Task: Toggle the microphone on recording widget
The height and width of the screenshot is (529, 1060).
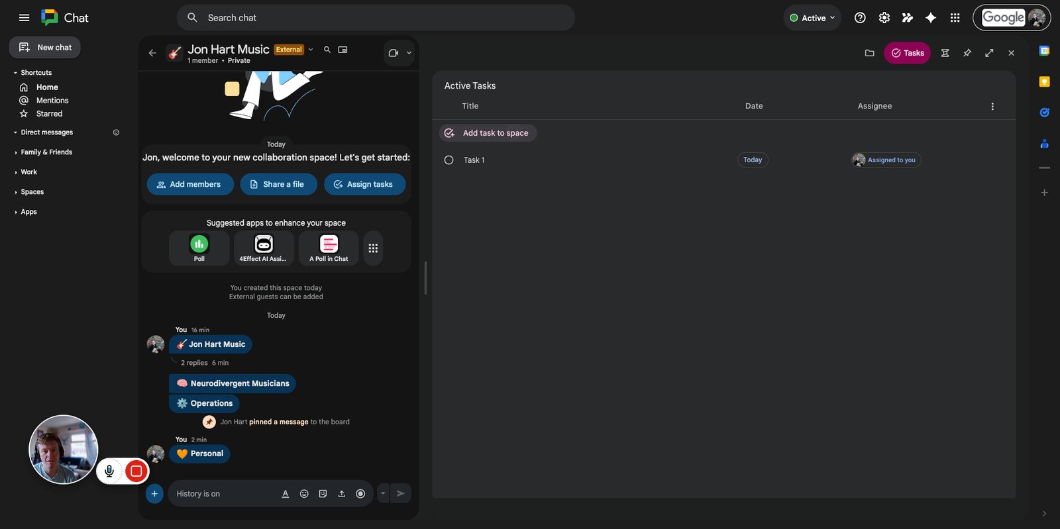Action: (109, 471)
